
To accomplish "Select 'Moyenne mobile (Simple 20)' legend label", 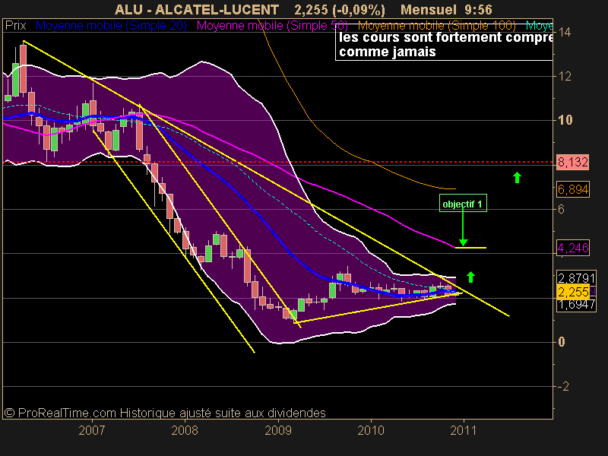I will pyautogui.click(x=111, y=26).
